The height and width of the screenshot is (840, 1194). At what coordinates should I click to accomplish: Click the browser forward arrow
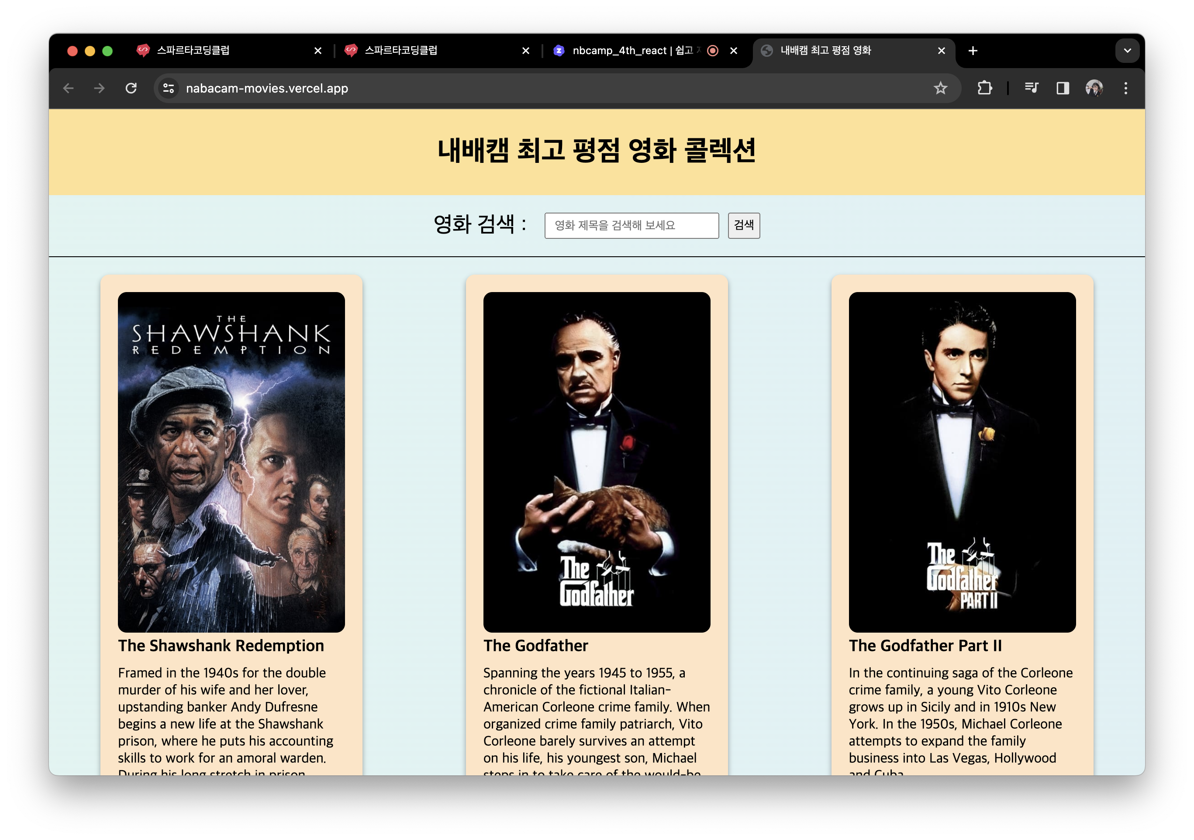(99, 88)
